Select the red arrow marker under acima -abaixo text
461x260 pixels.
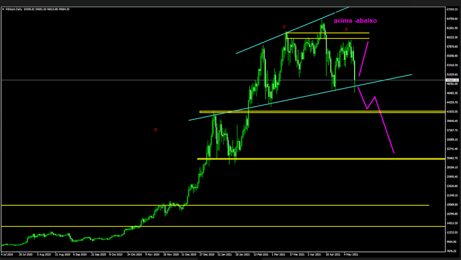click(346, 29)
